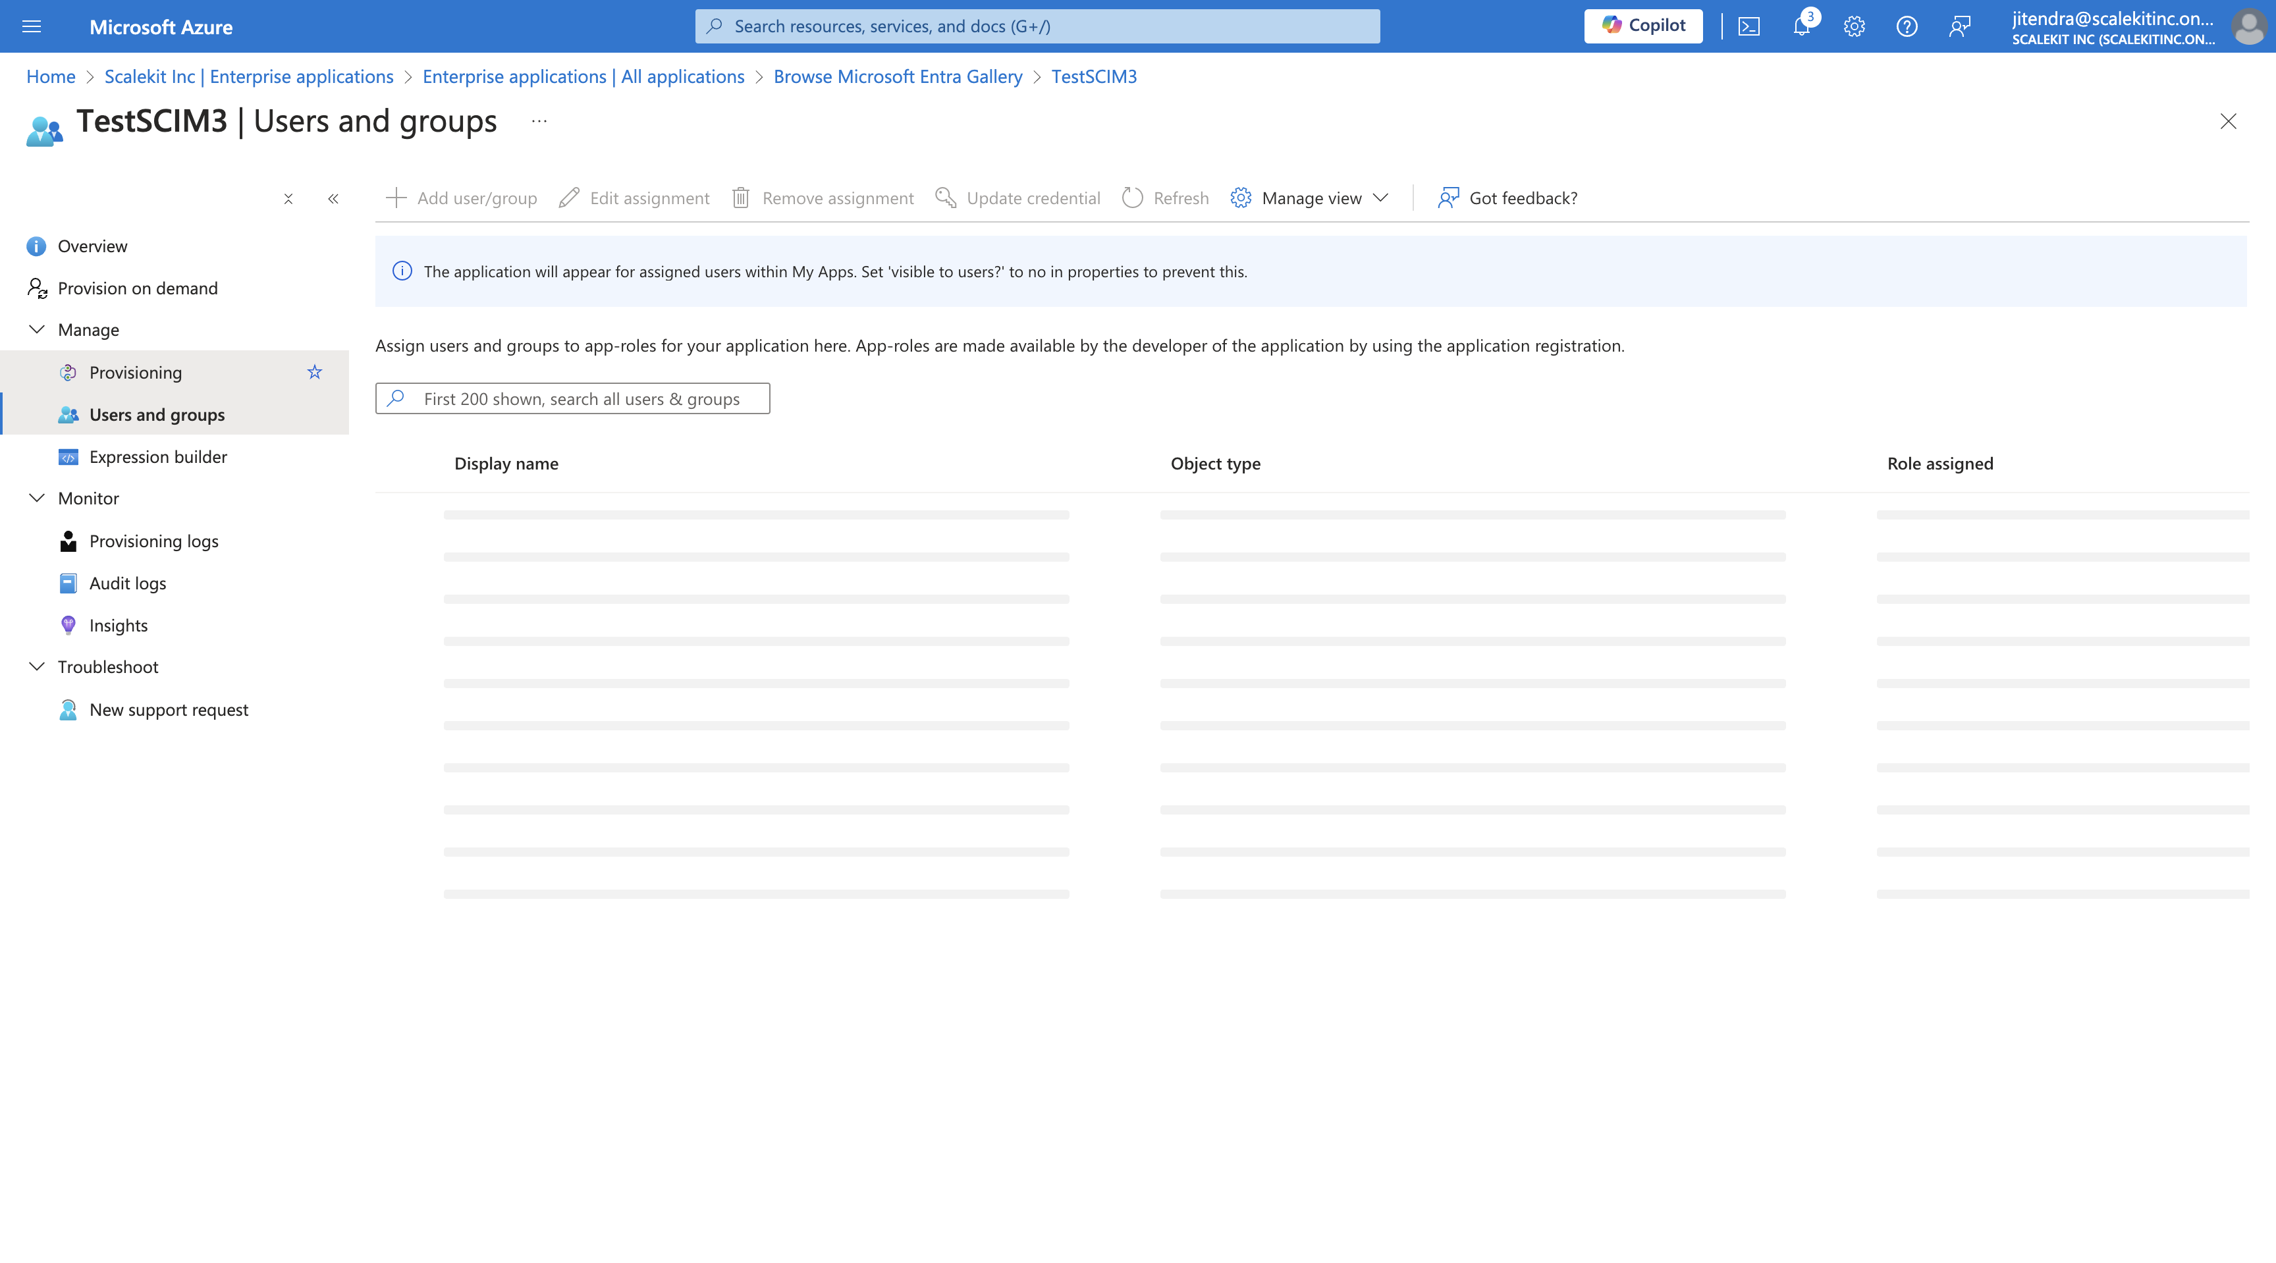Click the account avatar picture

(x=2248, y=26)
